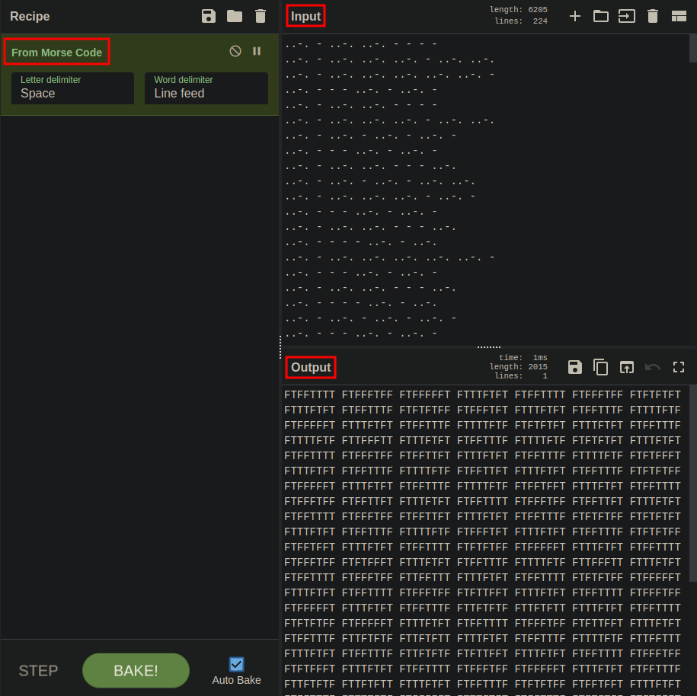
Task: Toggle the Auto Bake checkbox
Action: (236, 664)
